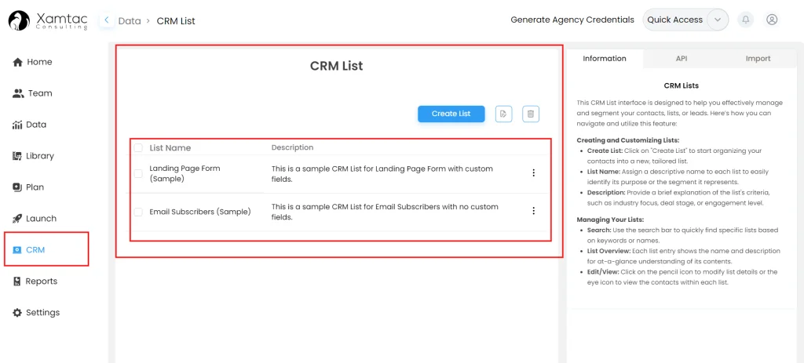Image resolution: width=804 pixels, height=363 pixels.
Task: Click the Create List button
Action: click(x=451, y=114)
